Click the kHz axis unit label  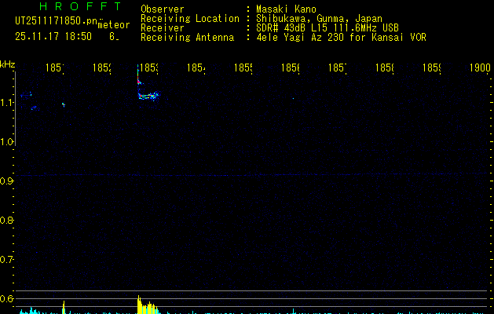(x=8, y=64)
